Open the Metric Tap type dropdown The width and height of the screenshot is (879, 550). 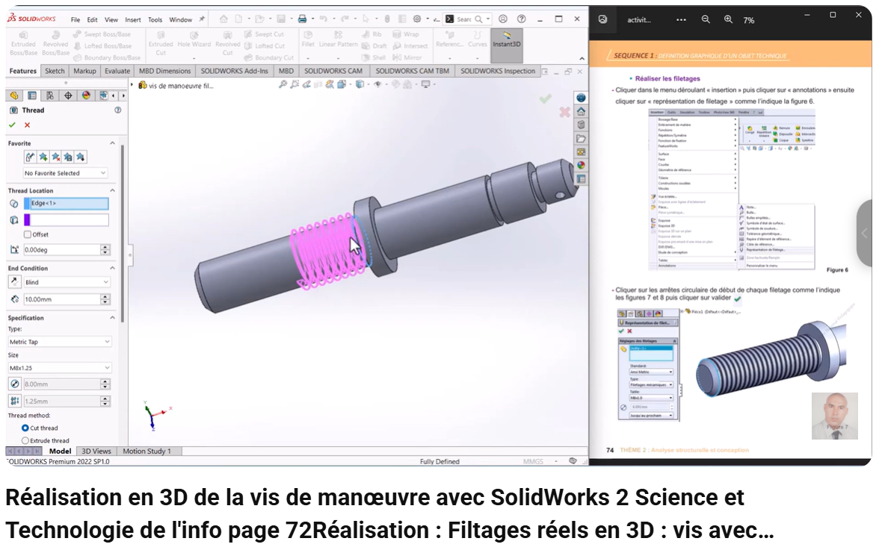coord(60,341)
